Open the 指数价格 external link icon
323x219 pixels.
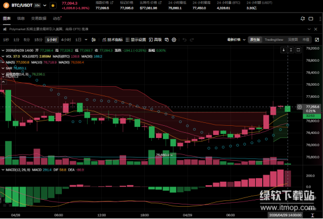112,3
